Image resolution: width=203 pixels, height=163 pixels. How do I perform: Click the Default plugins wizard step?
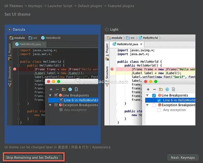(x=90, y=6)
